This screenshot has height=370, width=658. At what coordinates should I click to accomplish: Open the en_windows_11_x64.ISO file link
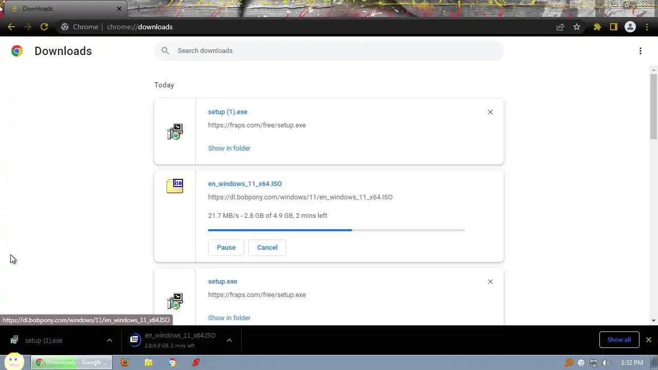tap(245, 184)
